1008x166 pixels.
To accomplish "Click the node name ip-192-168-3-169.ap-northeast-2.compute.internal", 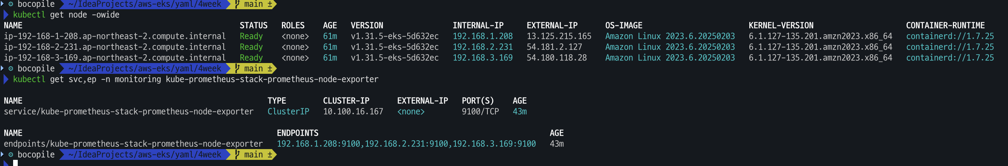I will pos(115,58).
